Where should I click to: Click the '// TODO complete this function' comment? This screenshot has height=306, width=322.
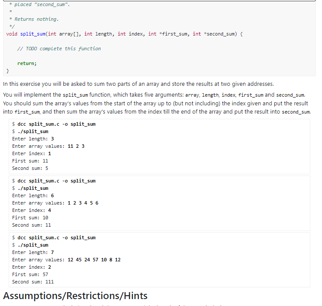coord(59,49)
